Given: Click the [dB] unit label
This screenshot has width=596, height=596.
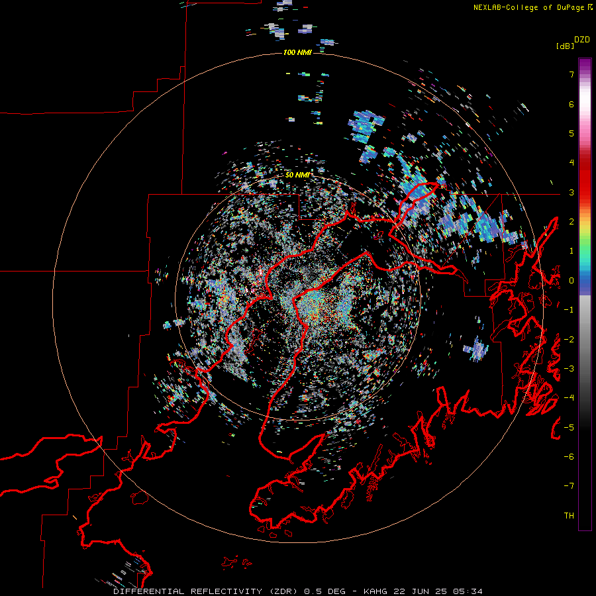Looking at the screenshot, I should point(565,46).
